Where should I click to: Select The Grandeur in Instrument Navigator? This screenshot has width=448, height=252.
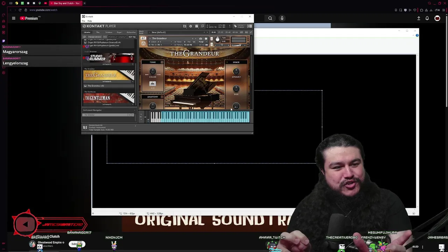(x=105, y=115)
